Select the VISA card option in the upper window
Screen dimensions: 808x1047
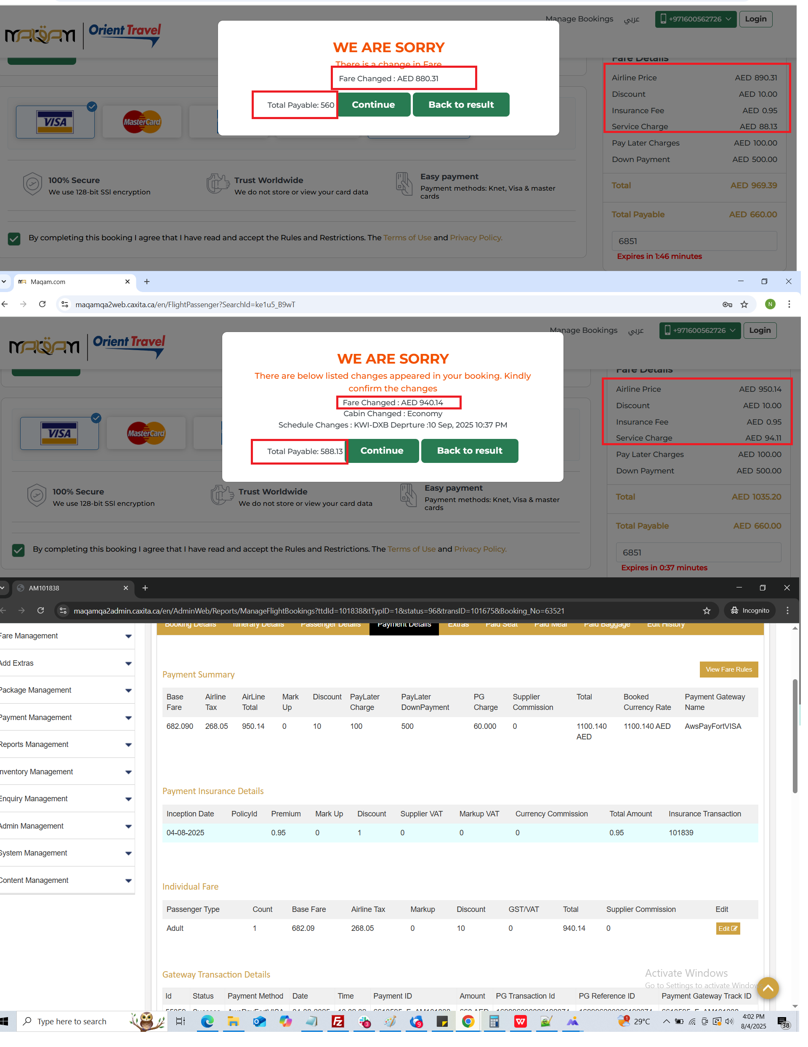55,122
